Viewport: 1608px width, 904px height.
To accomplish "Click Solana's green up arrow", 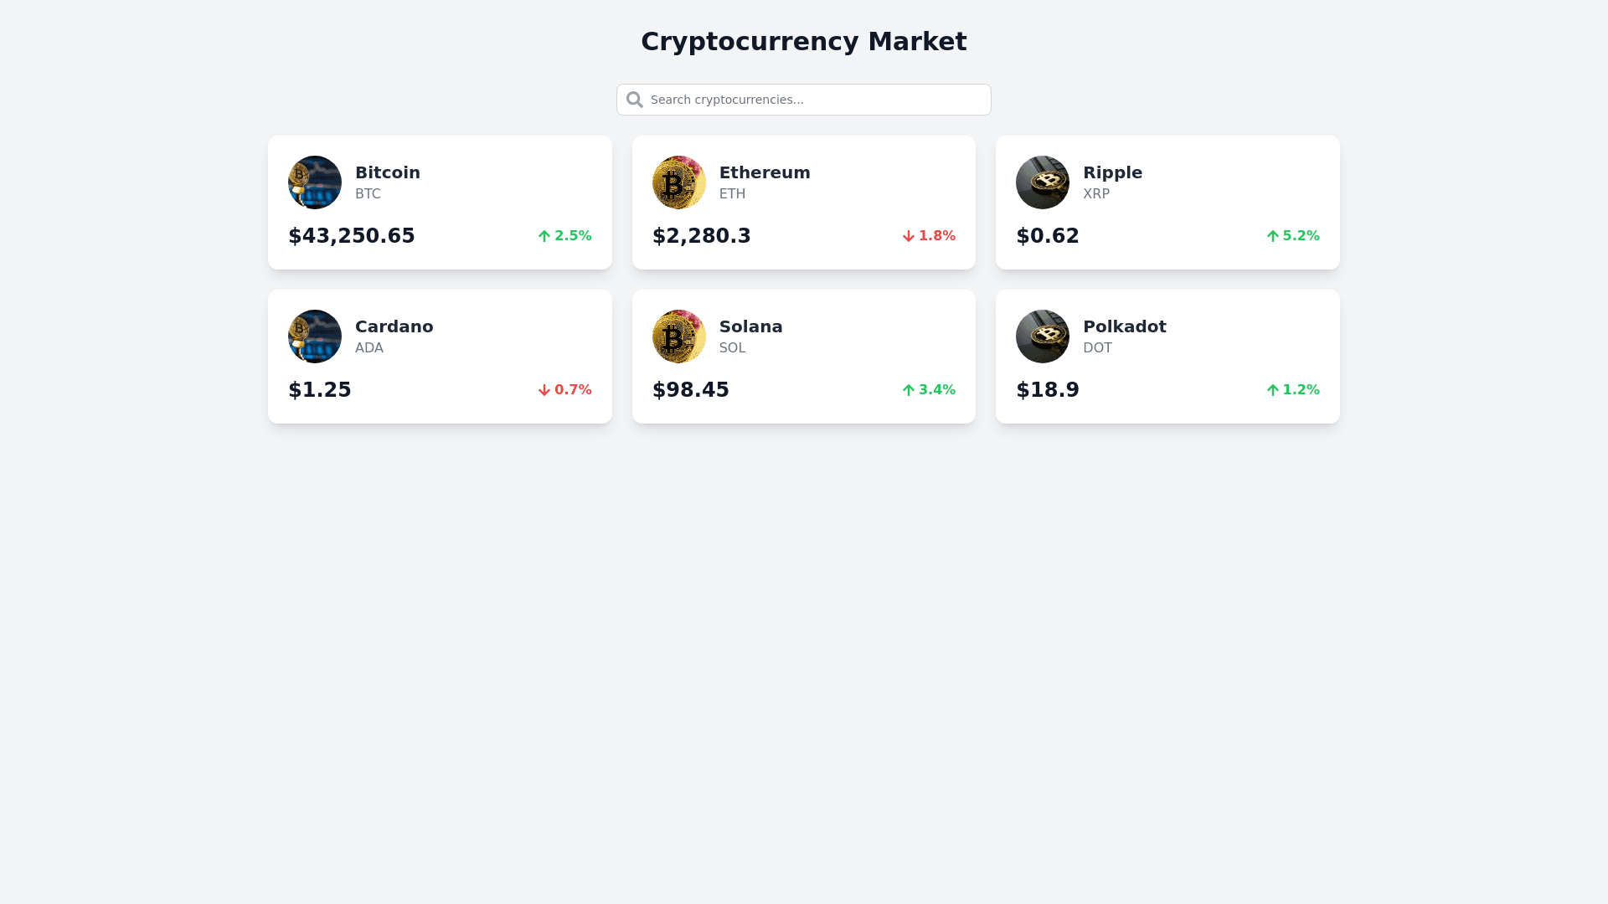I will point(909,390).
